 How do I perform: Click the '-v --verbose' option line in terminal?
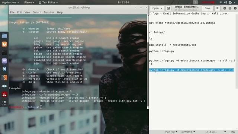pos(54,79)
